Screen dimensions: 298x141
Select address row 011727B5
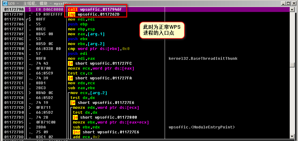(14, 59)
